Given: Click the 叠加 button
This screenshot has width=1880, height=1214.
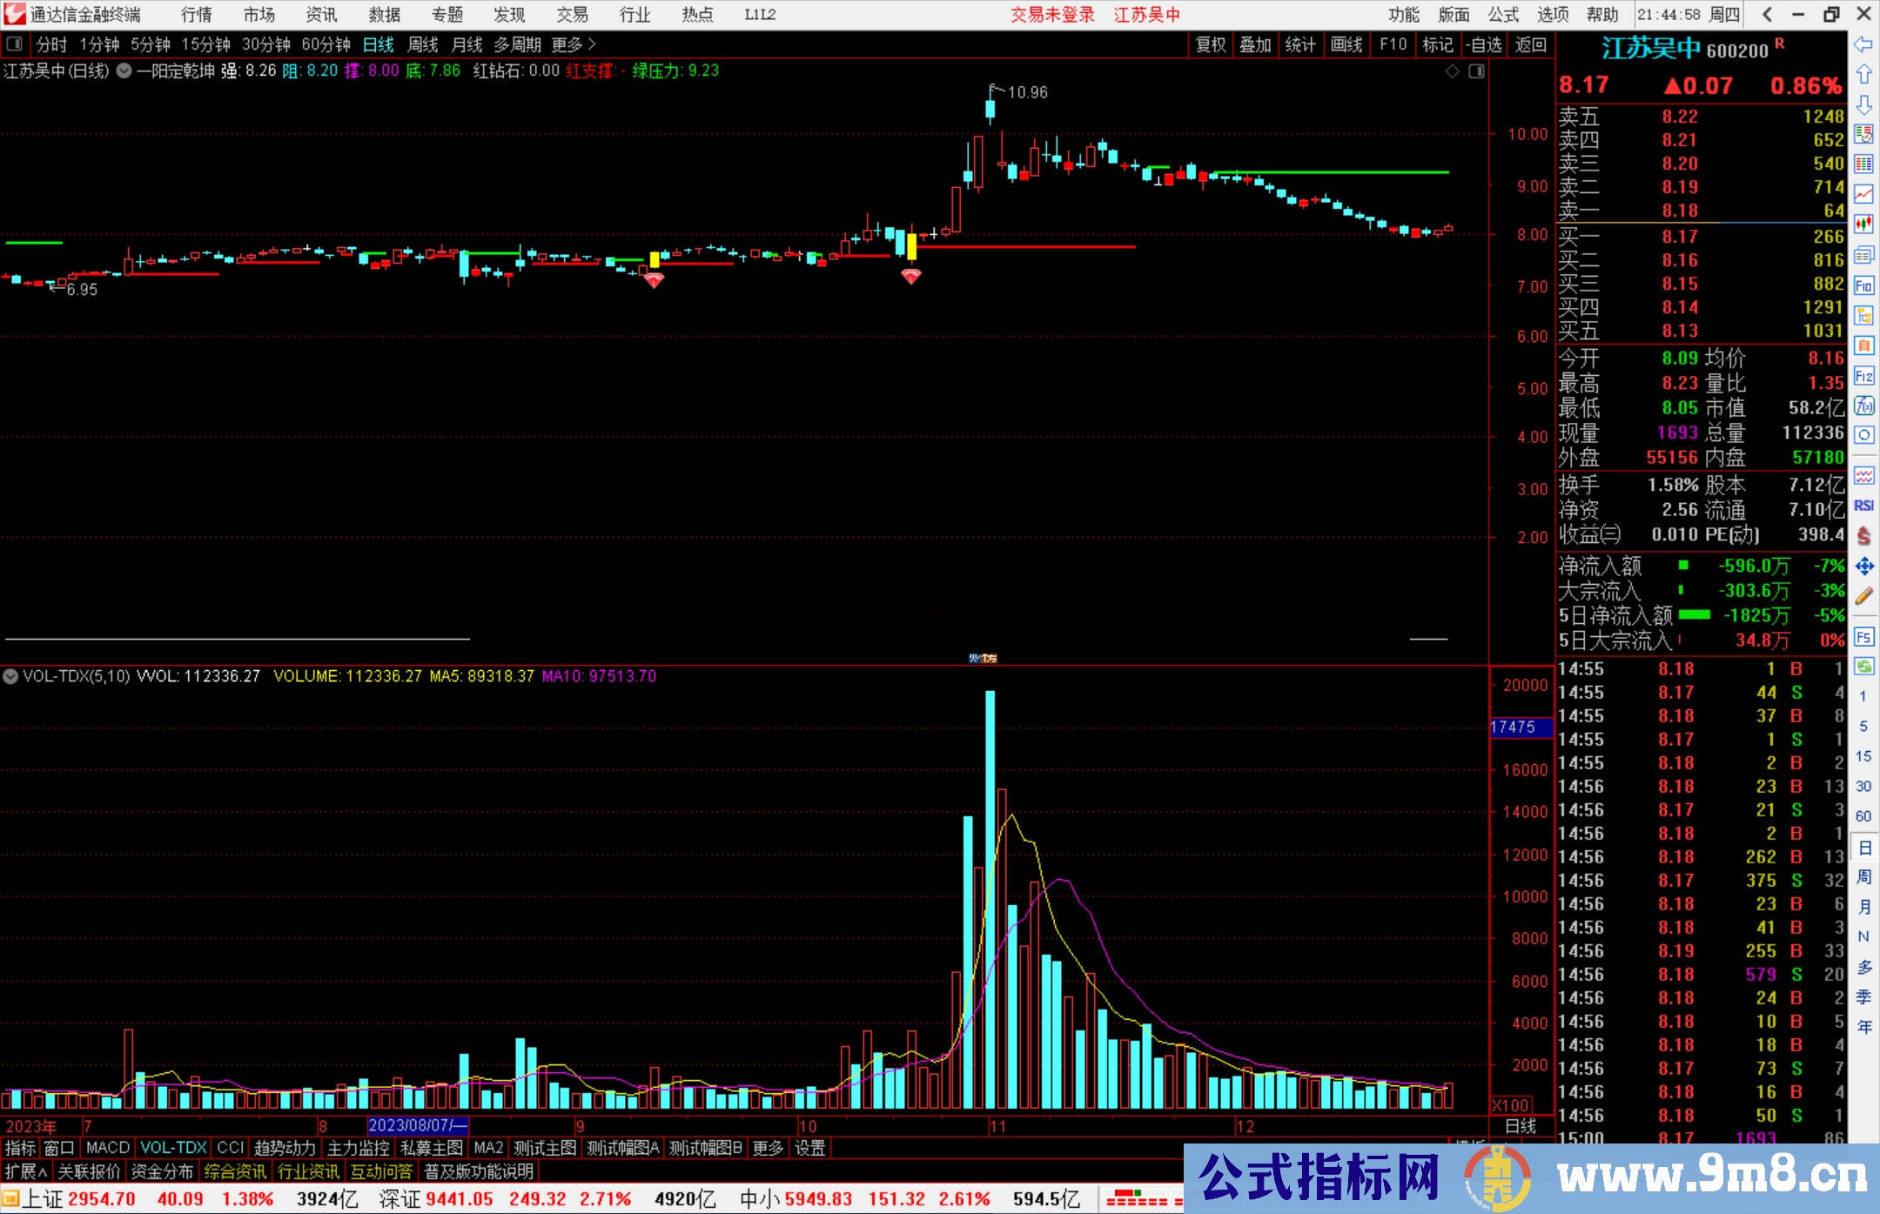Looking at the screenshot, I should tap(1255, 44).
